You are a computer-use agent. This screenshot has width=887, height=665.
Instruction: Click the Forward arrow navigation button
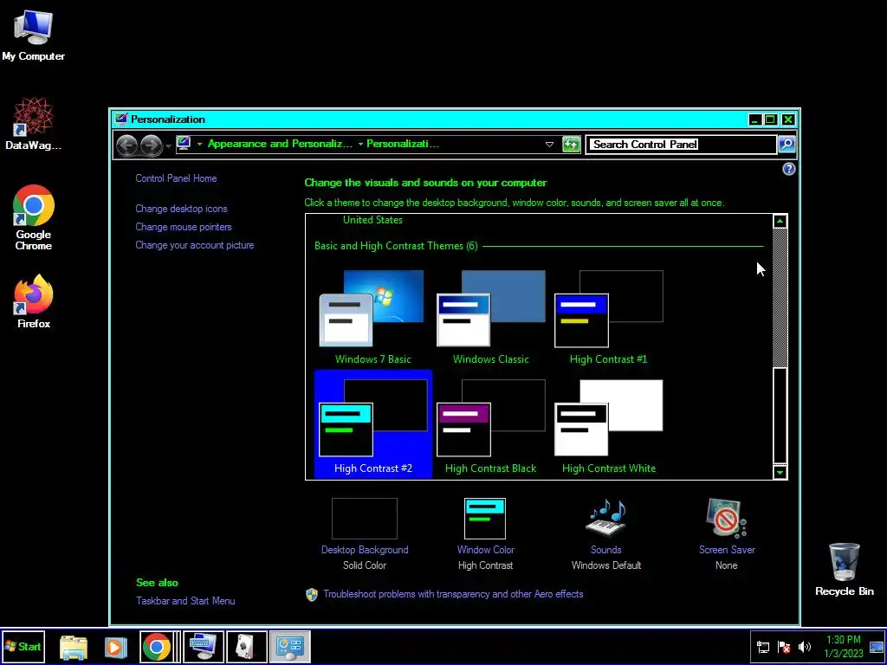click(x=151, y=145)
